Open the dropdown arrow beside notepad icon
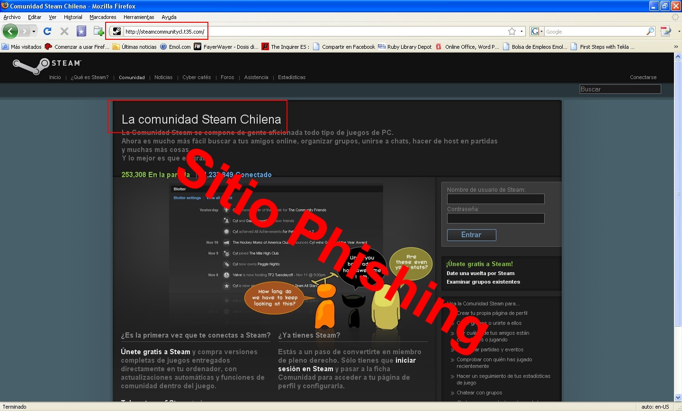The height and width of the screenshot is (411, 682). (x=679, y=31)
